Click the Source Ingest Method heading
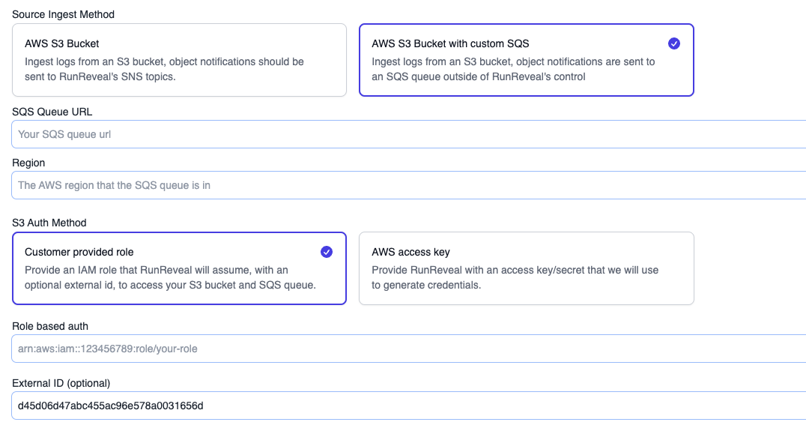806x425 pixels. click(64, 14)
